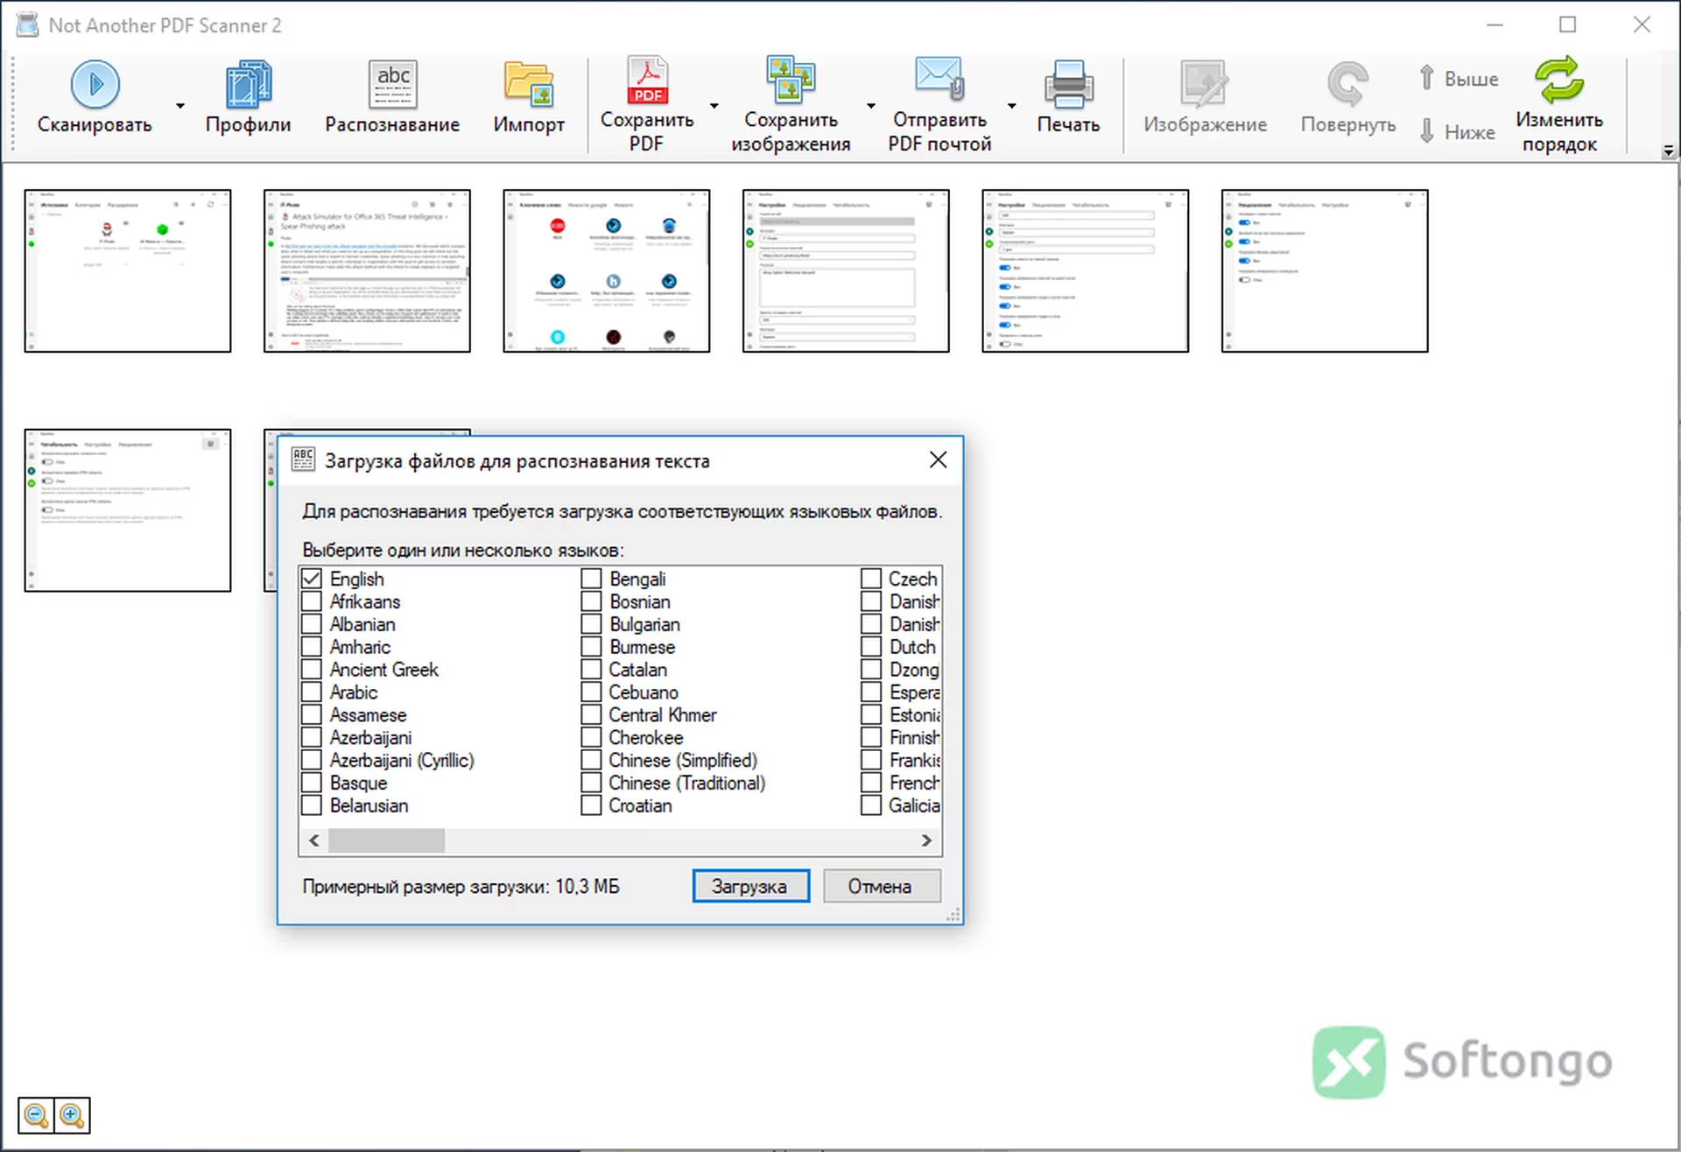Tick the Croatian checkbox
This screenshot has height=1152, width=1681.
coord(591,805)
